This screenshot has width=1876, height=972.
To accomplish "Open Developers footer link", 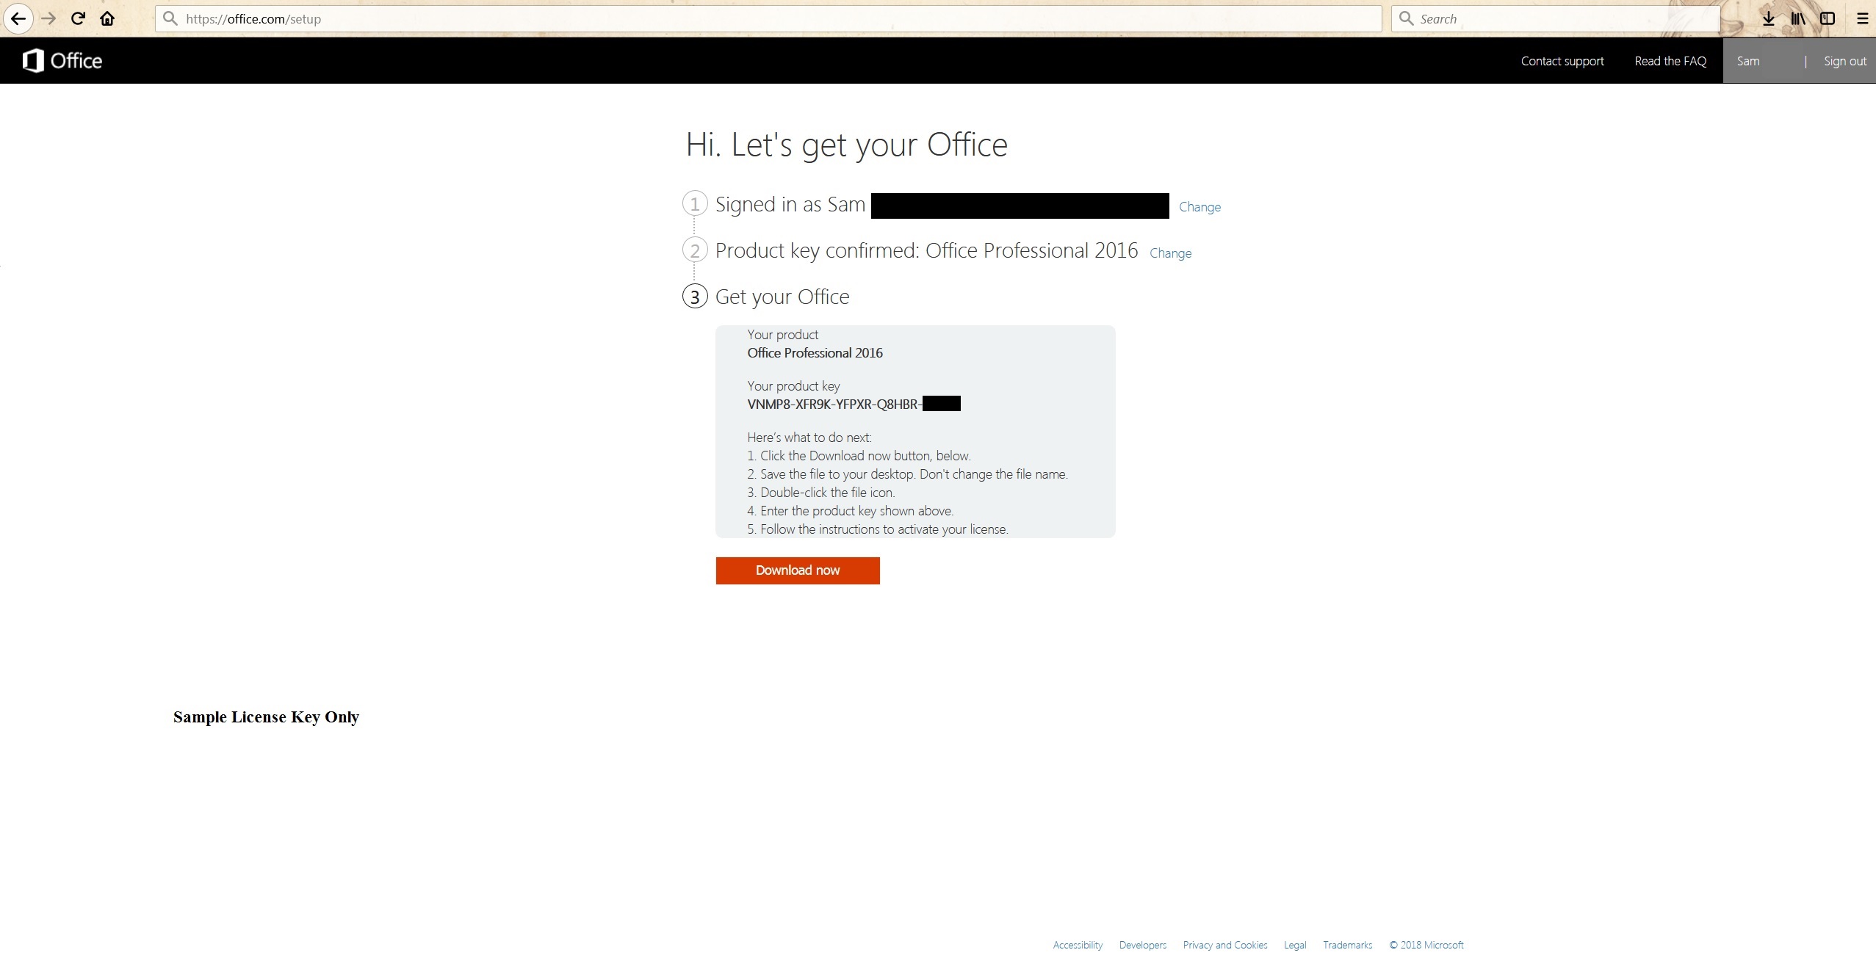I will point(1143,945).
